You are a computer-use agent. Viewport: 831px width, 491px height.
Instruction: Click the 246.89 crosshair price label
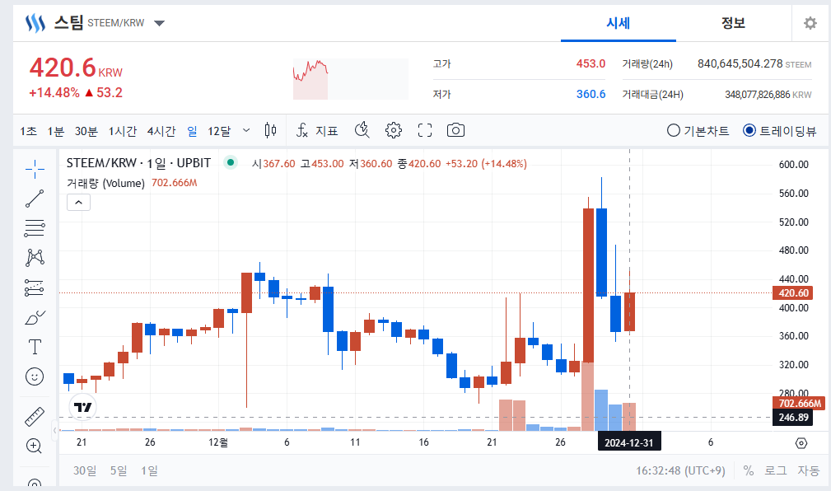coord(793,418)
